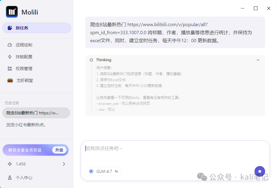277x188 pixels.
Task: Click the sparkle credits icon beside 1,456
Action: 10,164
